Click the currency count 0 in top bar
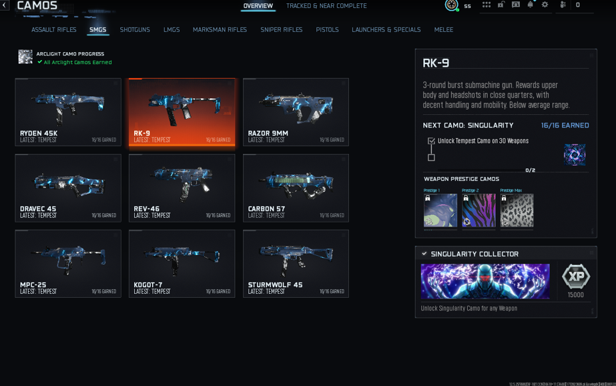Screen dimensions: 616x386 pos(577,5)
